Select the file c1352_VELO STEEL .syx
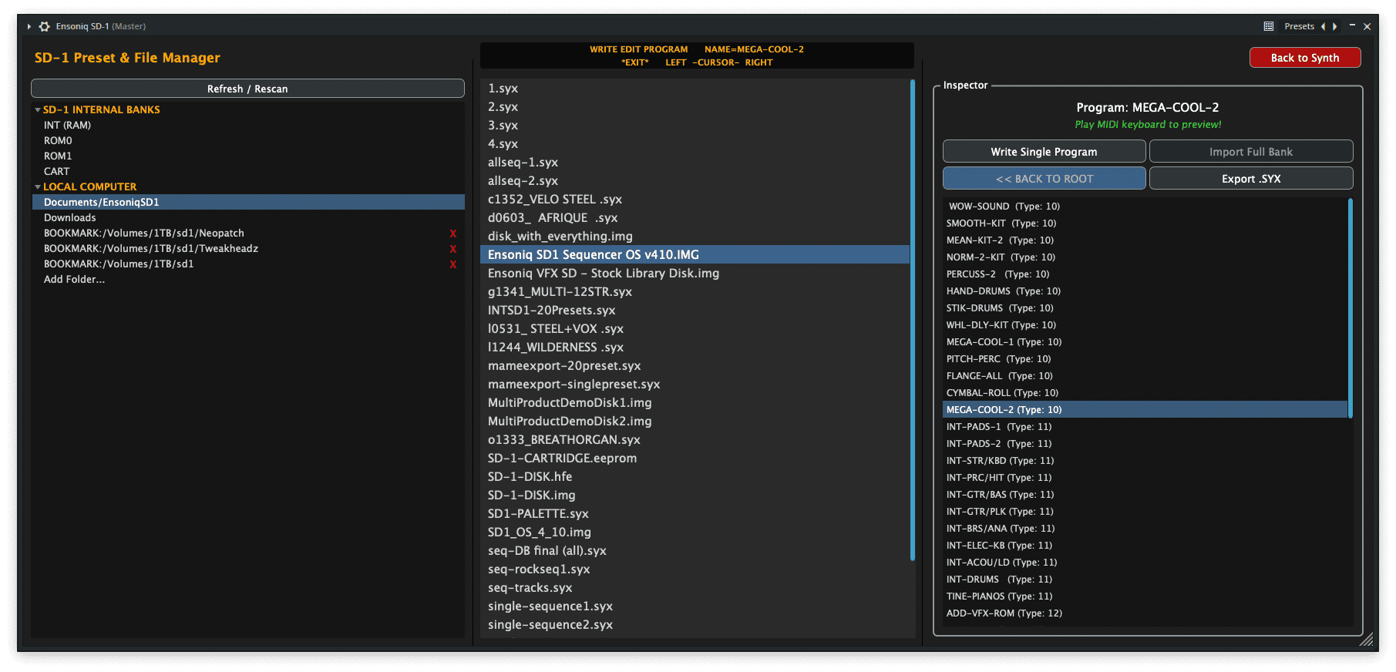The image size is (1396, 672). coord(695,200)
